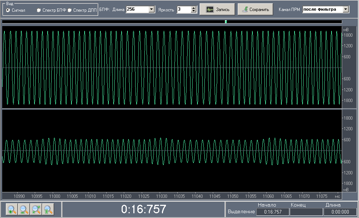This screenshot has width=359, height=218.
Task: Decrease Яркость using the down arrow
Action: [x=194, y=11]
